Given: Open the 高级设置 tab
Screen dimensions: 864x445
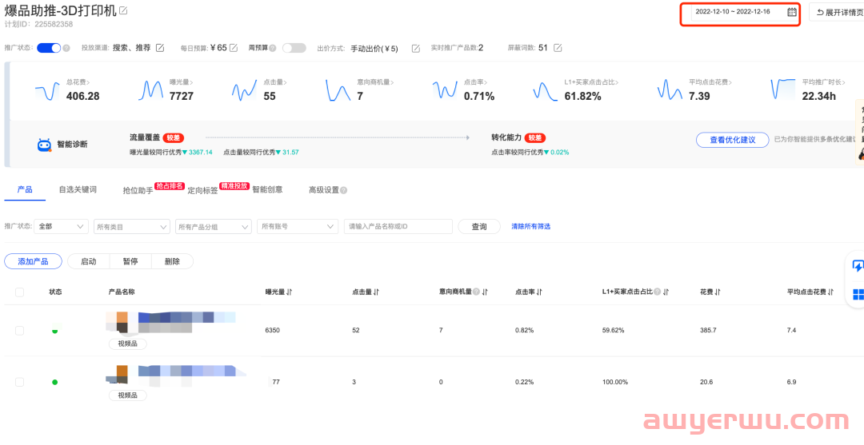Looking at the screenshot, I should (327, 190).
